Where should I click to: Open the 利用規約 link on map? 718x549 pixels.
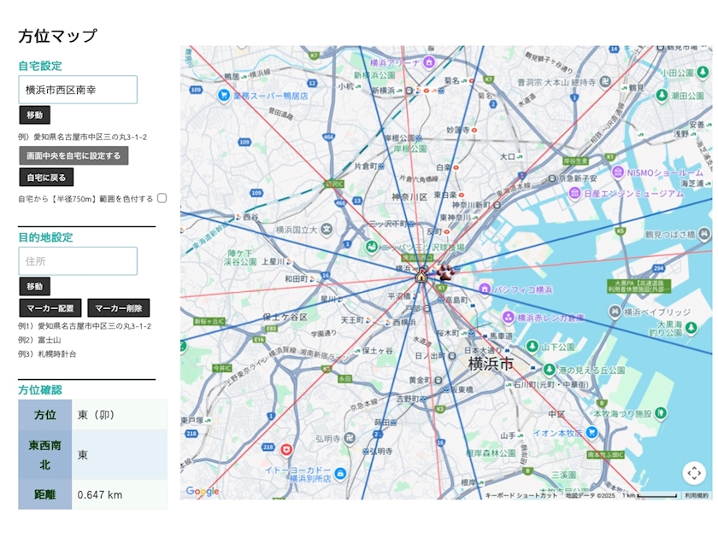click(696, 495)
